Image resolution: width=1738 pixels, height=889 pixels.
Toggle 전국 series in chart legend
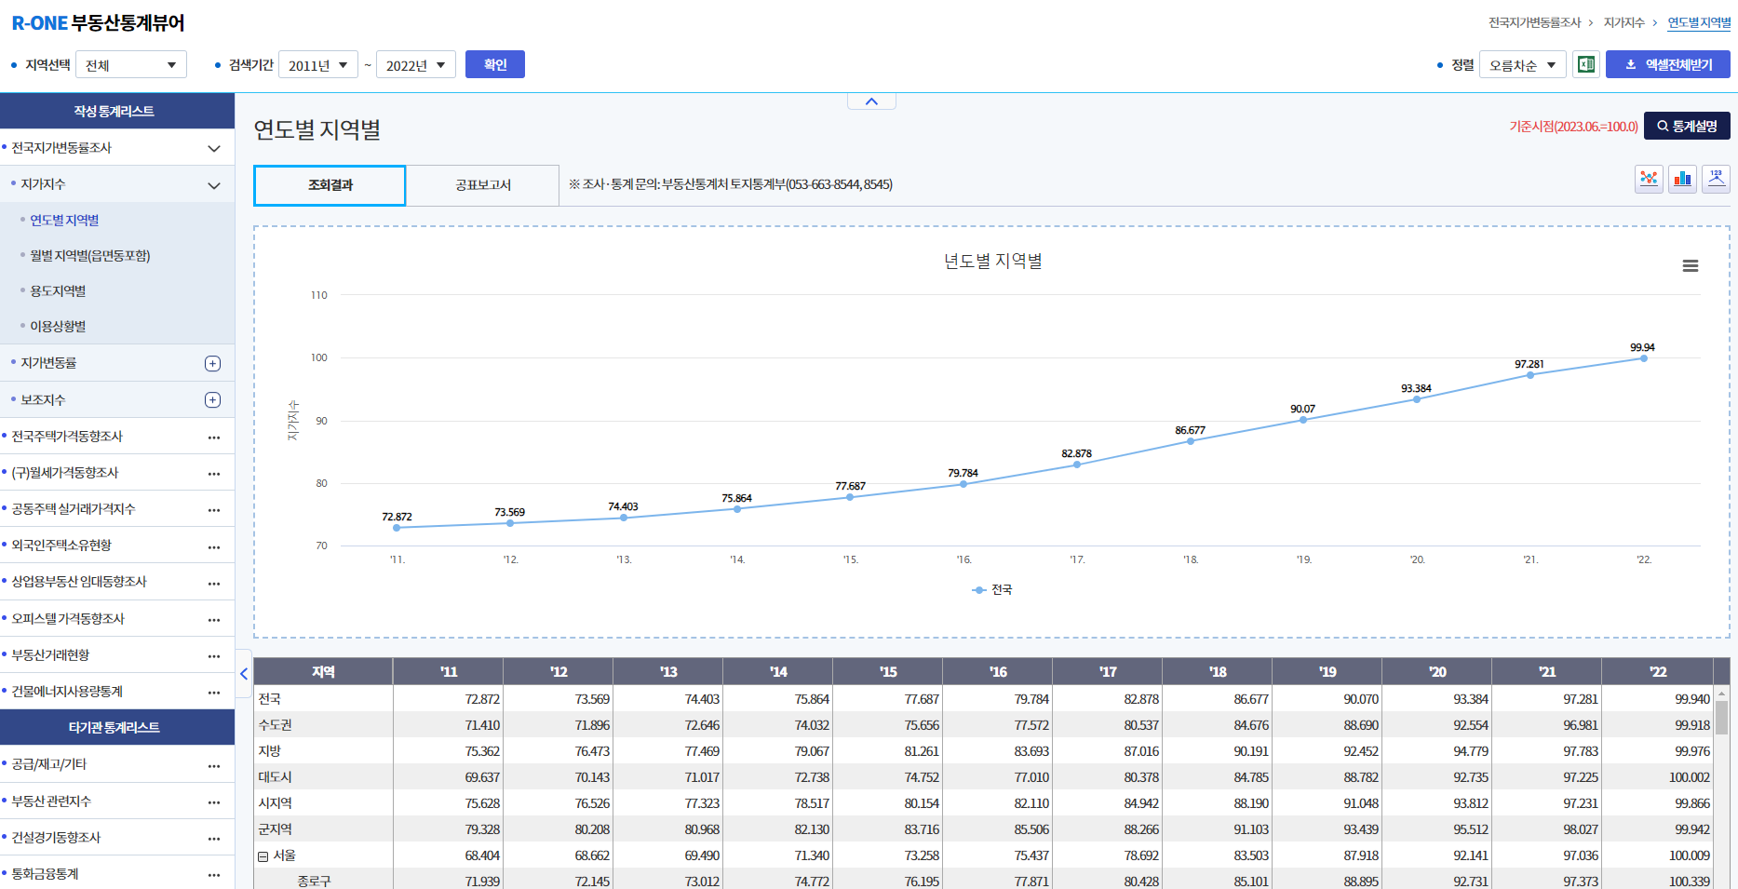(992, 589)
